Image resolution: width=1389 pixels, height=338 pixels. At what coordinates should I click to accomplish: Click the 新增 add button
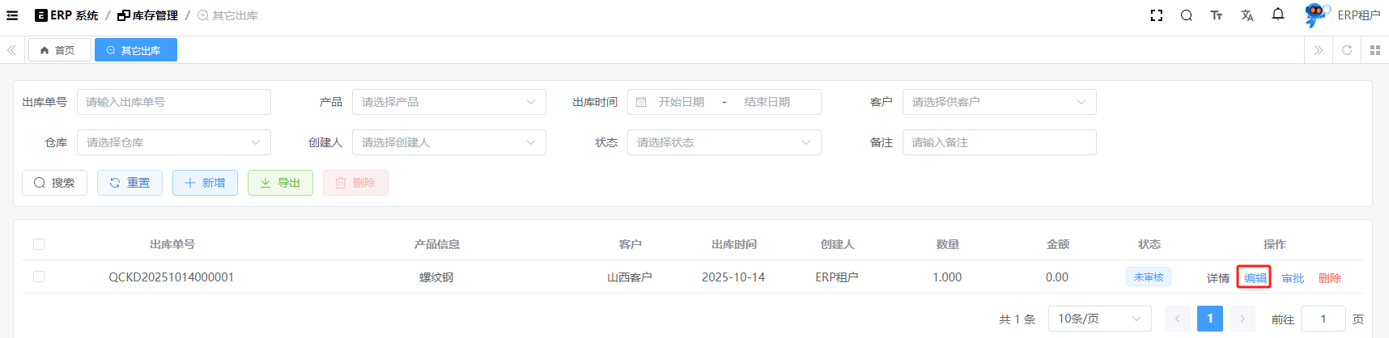[x=205, y=183]
